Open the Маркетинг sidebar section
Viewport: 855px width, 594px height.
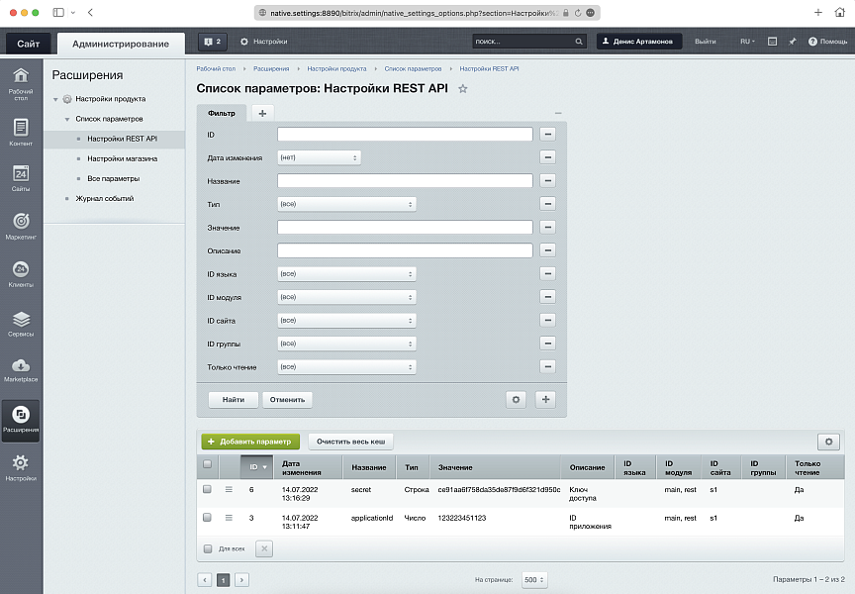(x=21, y=226)
